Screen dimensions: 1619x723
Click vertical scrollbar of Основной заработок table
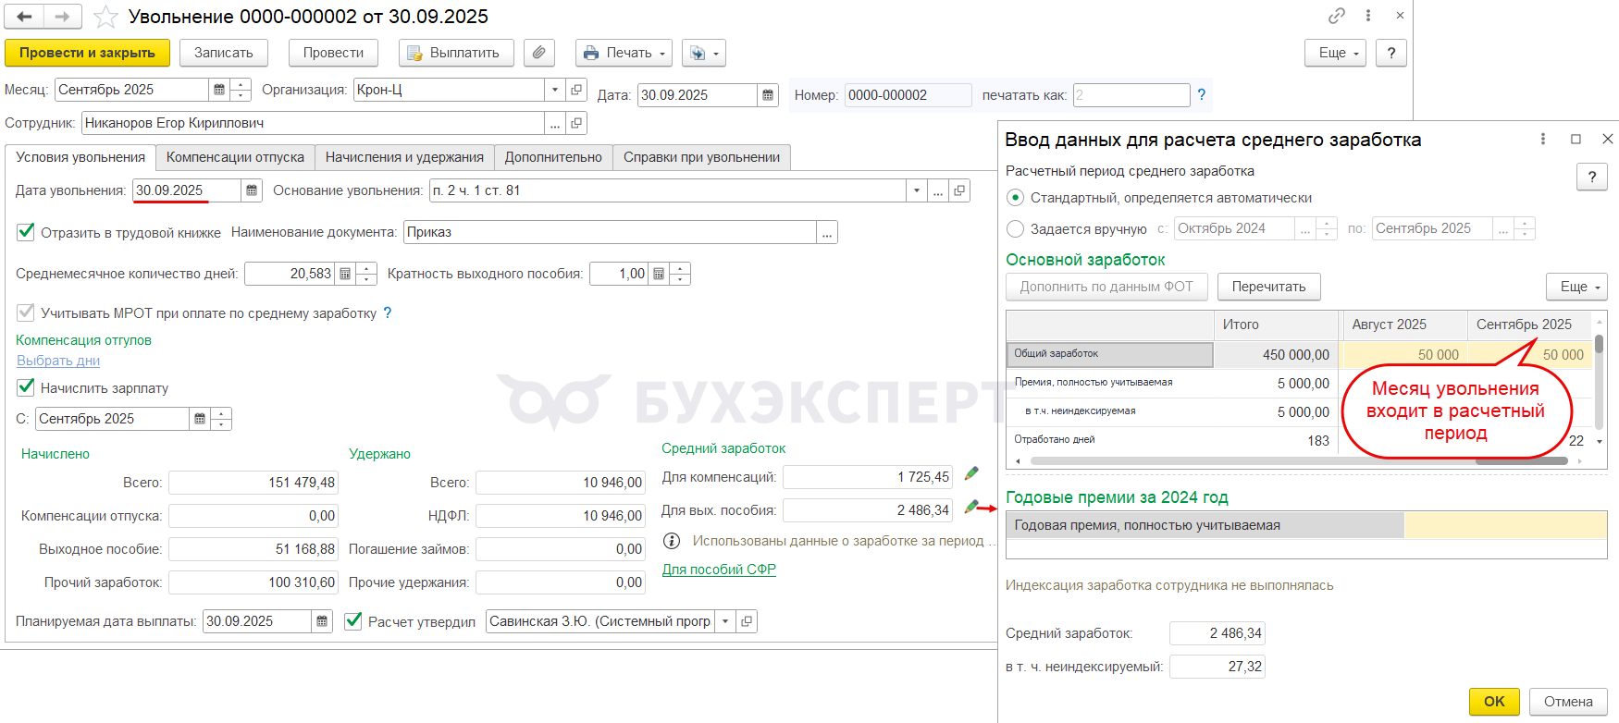[x=1600, y=382]
